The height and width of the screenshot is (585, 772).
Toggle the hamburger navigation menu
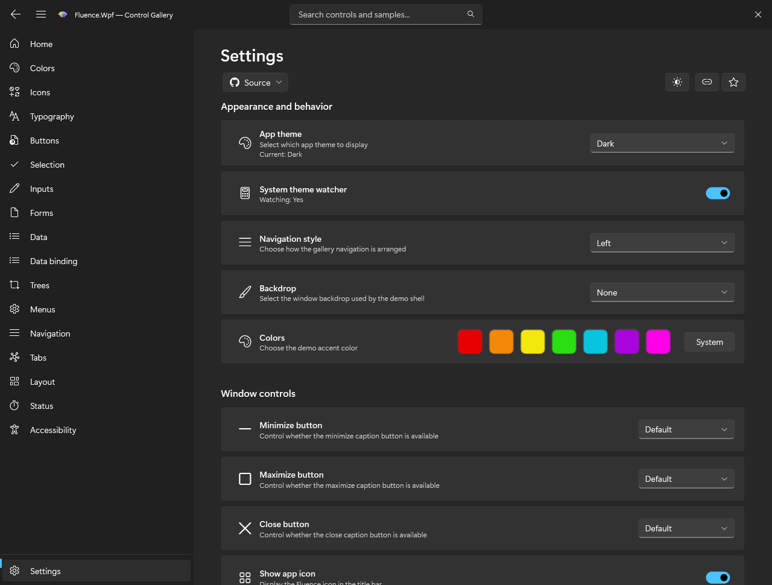[x=41, y=14]
